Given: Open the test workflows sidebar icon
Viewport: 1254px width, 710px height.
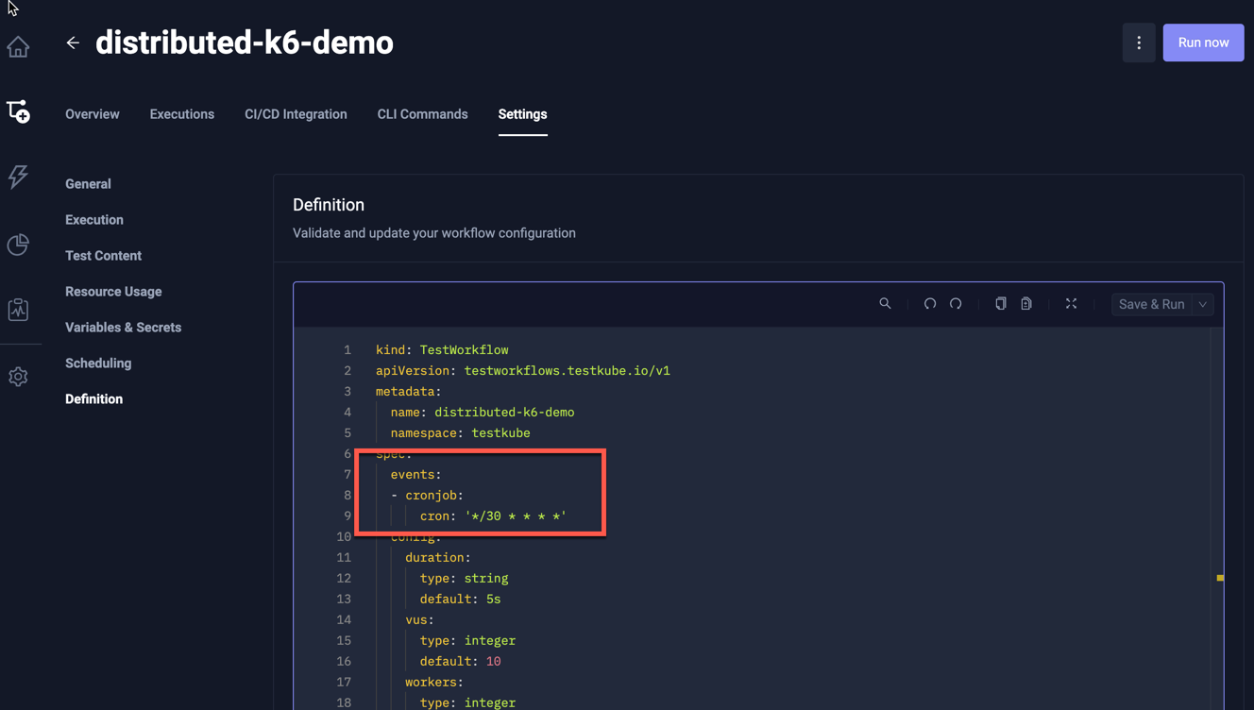Looking at the screenshot, I should pos(18,111).
